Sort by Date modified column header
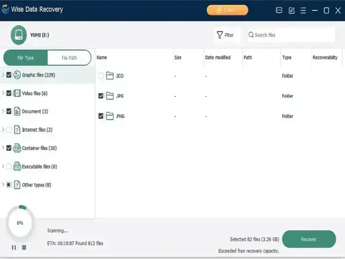Viewport: 345px width, 259px height. point(218,58)
